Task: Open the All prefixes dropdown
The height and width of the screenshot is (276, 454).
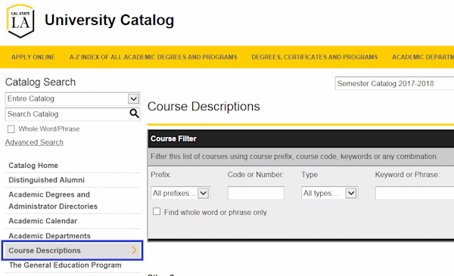Action: (x=180, y=193)
